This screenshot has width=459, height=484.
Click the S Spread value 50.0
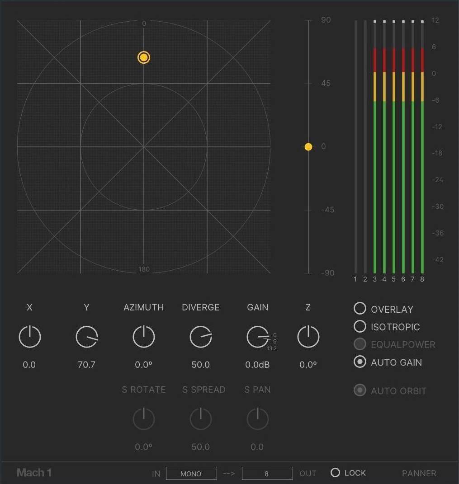(201, 447)
